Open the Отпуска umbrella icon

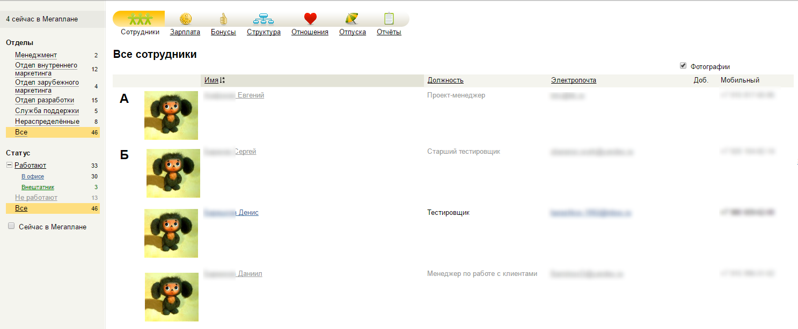tap(352, 19)
